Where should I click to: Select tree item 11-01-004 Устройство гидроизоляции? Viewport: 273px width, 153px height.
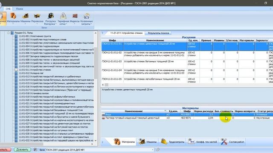[39, 46]
